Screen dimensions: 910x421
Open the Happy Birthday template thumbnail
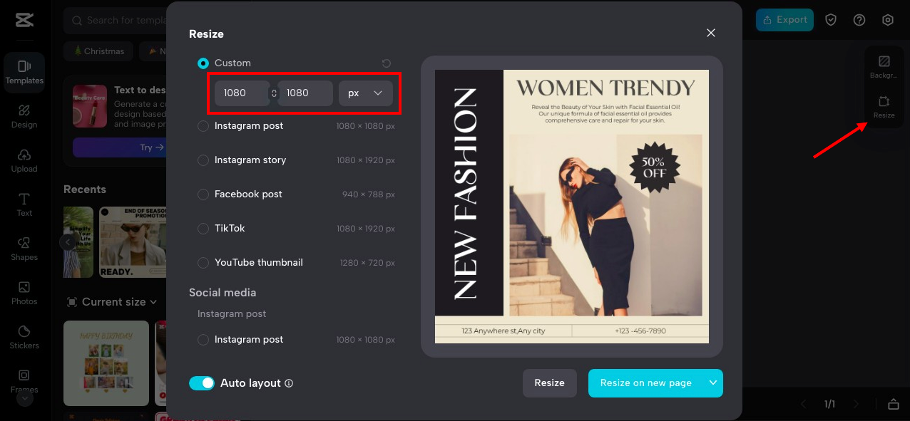(106, 363)
